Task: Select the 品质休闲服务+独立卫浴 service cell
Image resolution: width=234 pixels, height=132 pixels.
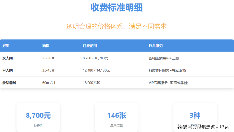Action: (167, 70)
